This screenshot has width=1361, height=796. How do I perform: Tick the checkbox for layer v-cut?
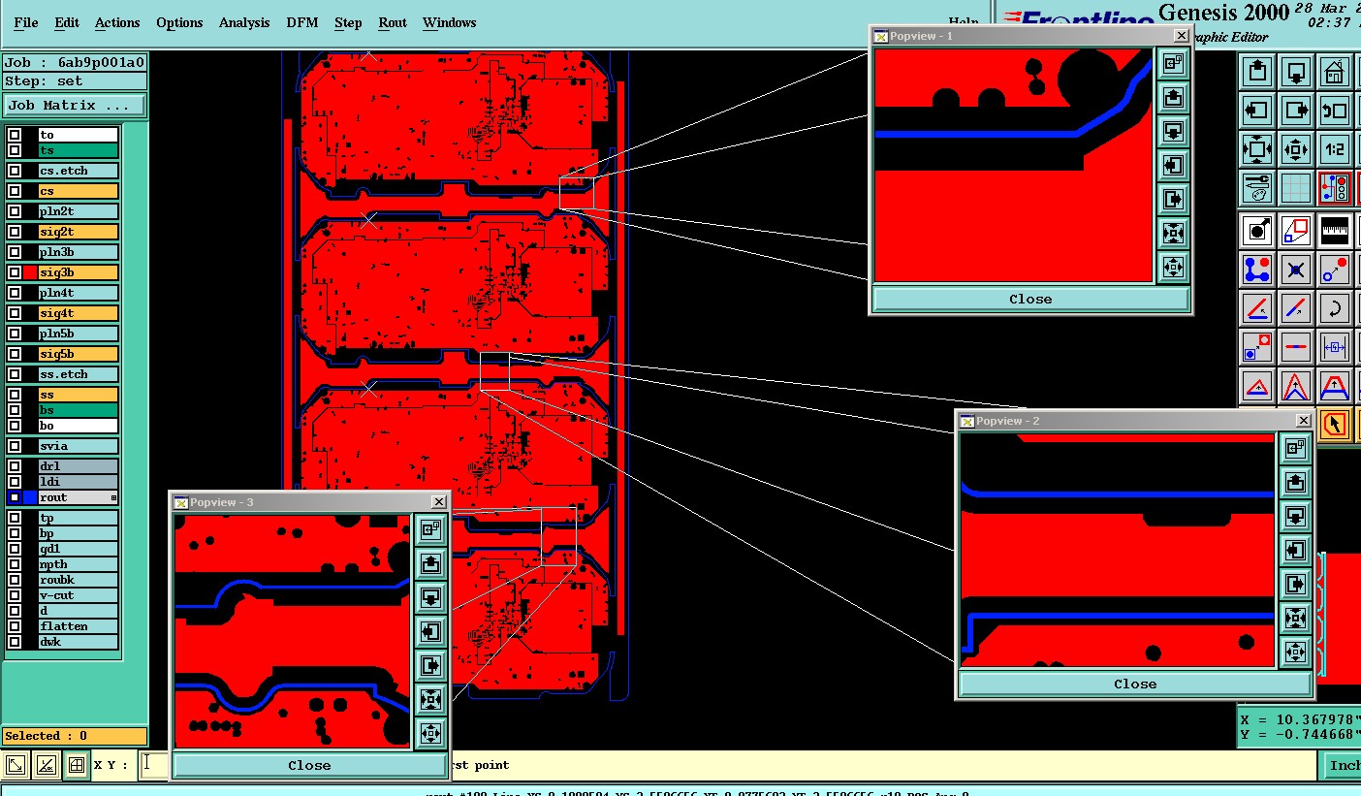[x=15, y=595]
